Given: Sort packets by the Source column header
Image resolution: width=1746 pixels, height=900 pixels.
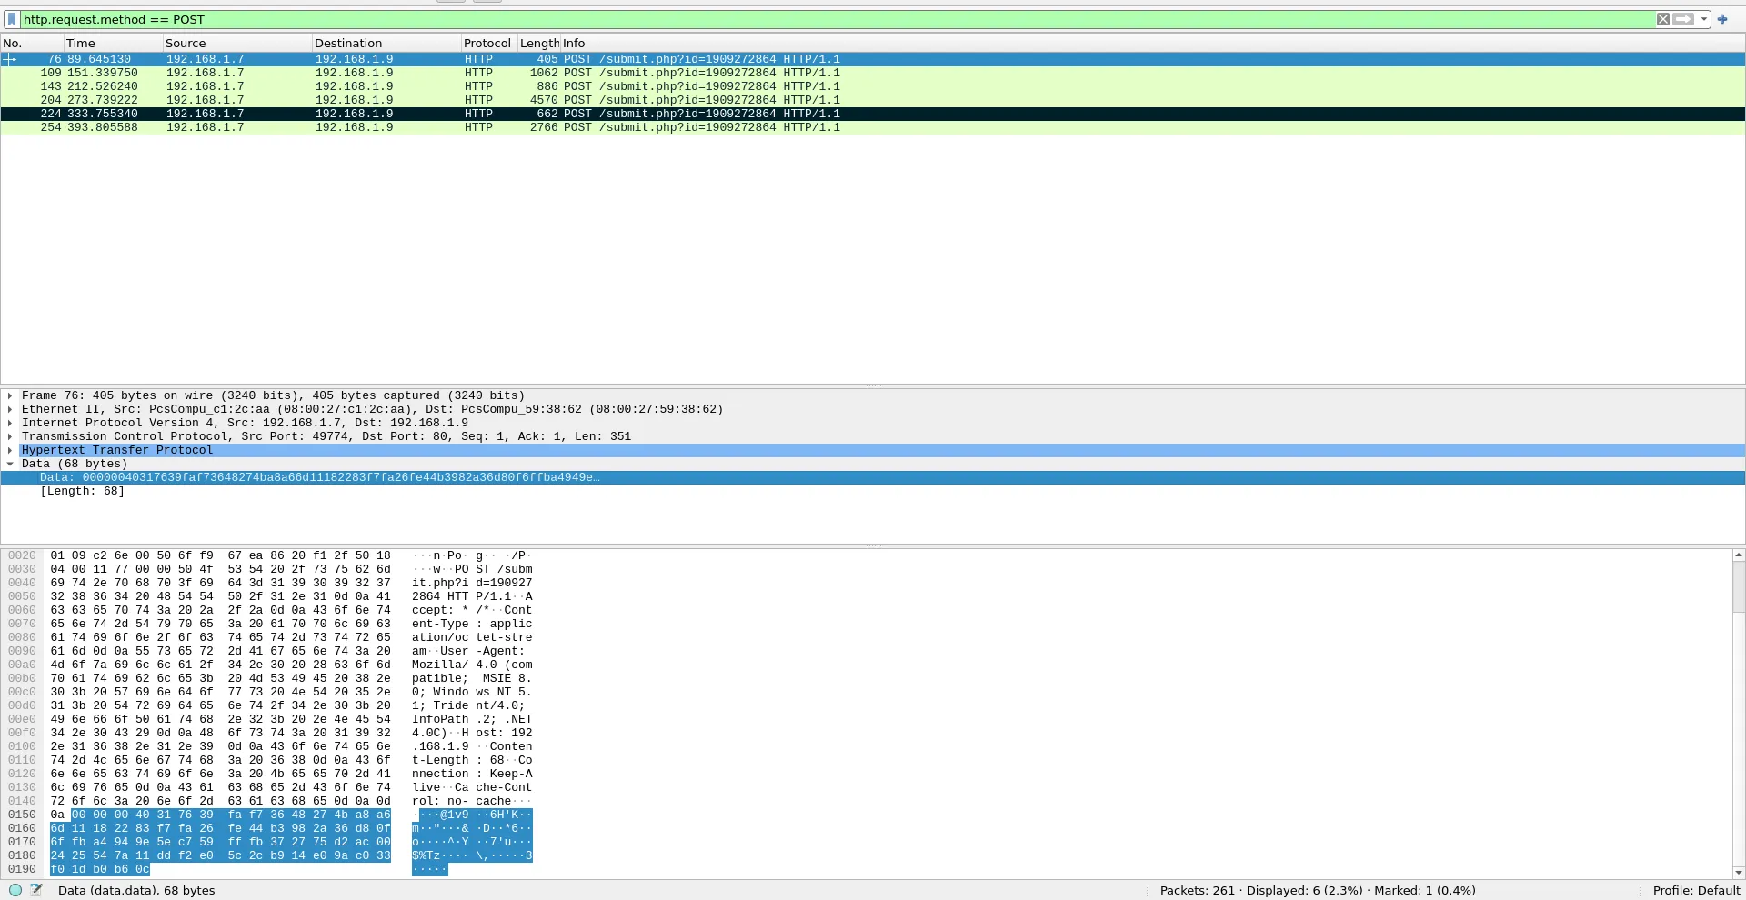Looking at the screenshot, I should click(x=236, y=43).
